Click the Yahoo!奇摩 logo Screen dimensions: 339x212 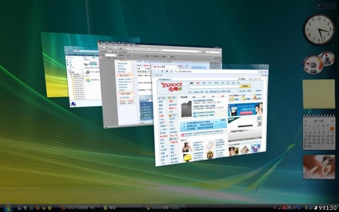pyautogui.click(x=172, y=87)
